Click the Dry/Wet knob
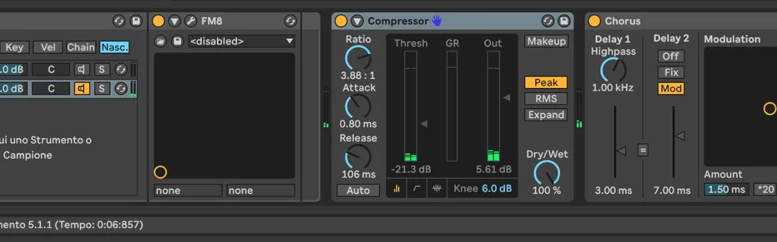777x242 pixels. pos(547,173)
